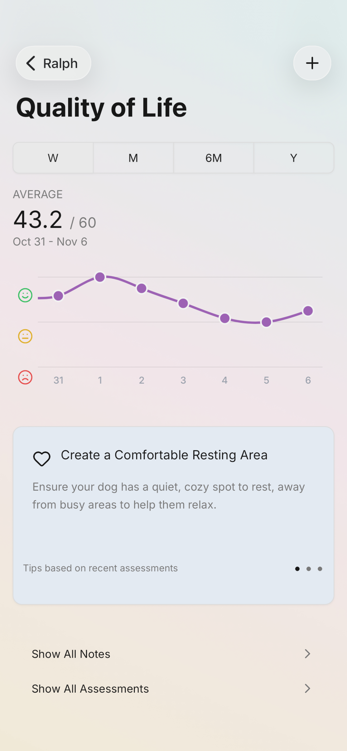Tap the first pagination dot on tips card
The width and height of the screenshot is (347, 751).
[x=298, y=569]
